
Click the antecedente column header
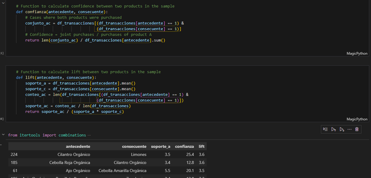(x=78, y=146)
